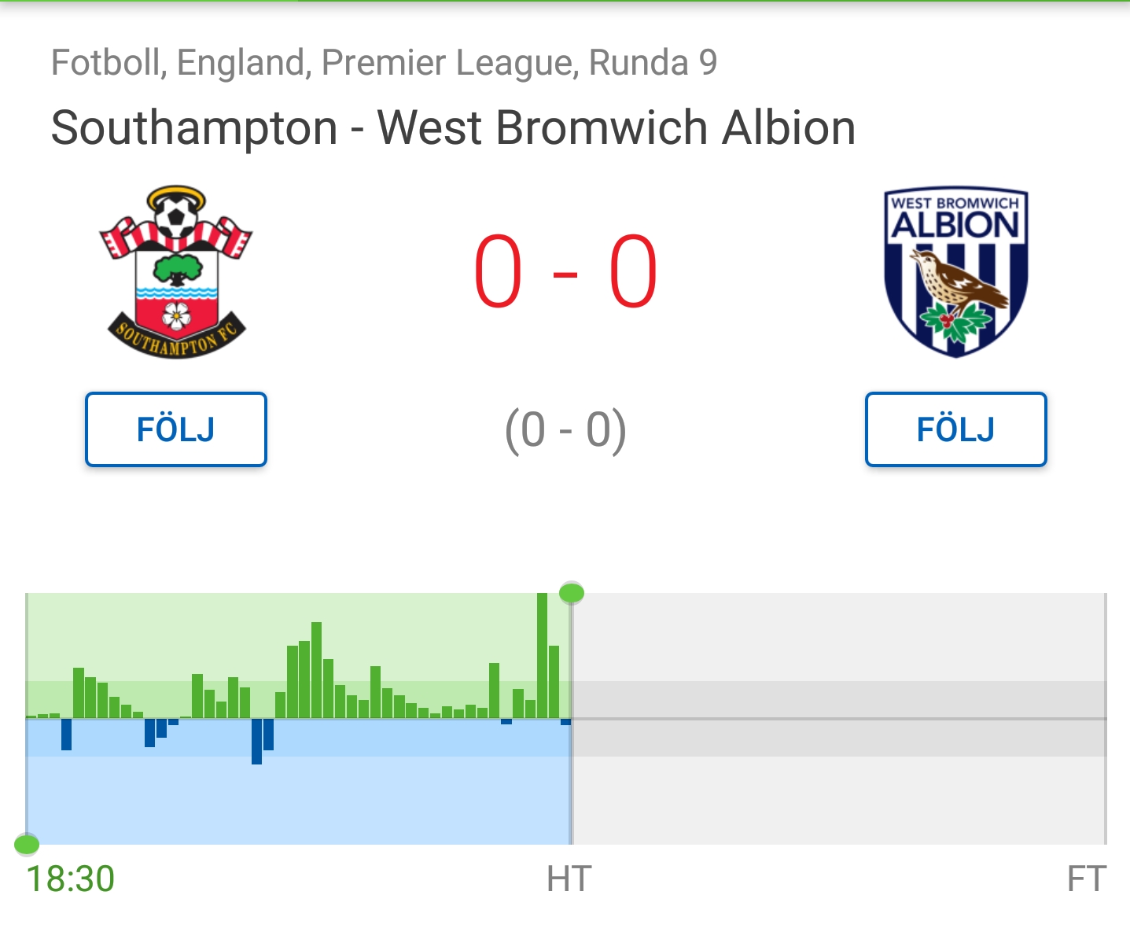Click the green loading line at the top
The width and height of the screenshot is (1130, 943).
[565, 2]
